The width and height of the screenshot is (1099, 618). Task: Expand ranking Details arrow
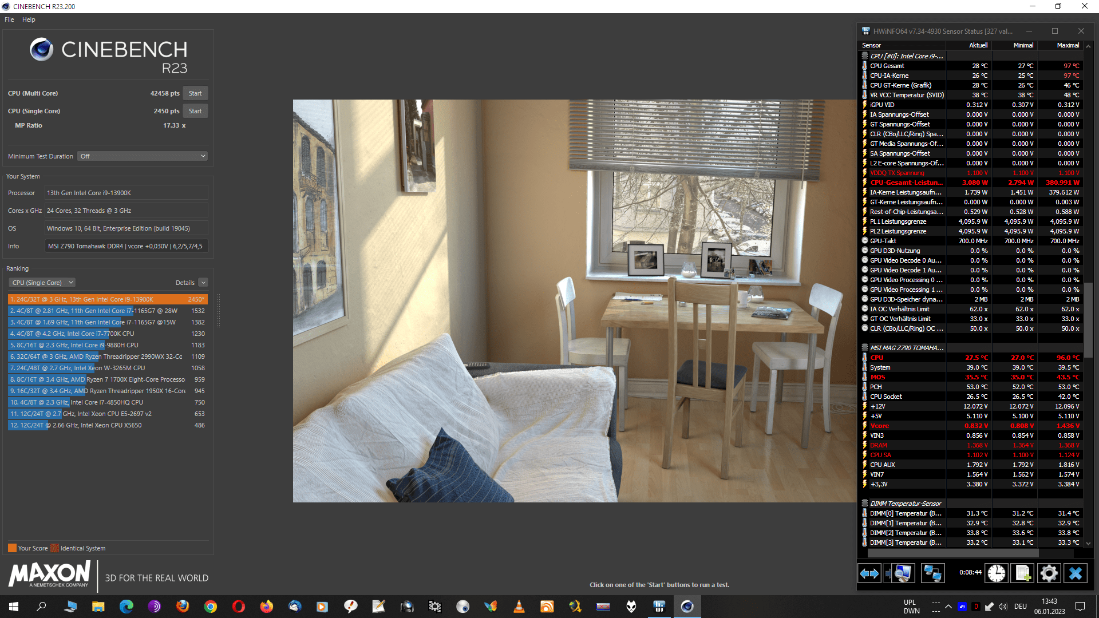(203, 283)
